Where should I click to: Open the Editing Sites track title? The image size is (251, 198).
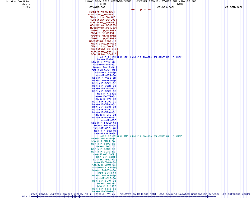141,10
